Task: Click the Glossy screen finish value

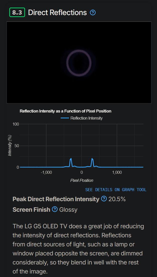Action: tap(68, 209)
